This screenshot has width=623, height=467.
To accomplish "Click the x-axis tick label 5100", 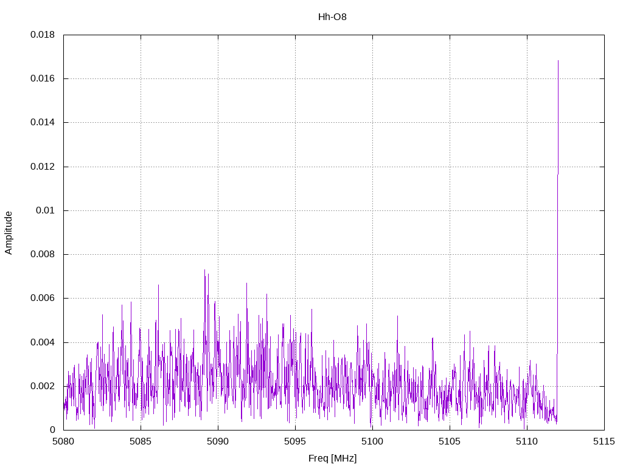I will tap(372, 441).
